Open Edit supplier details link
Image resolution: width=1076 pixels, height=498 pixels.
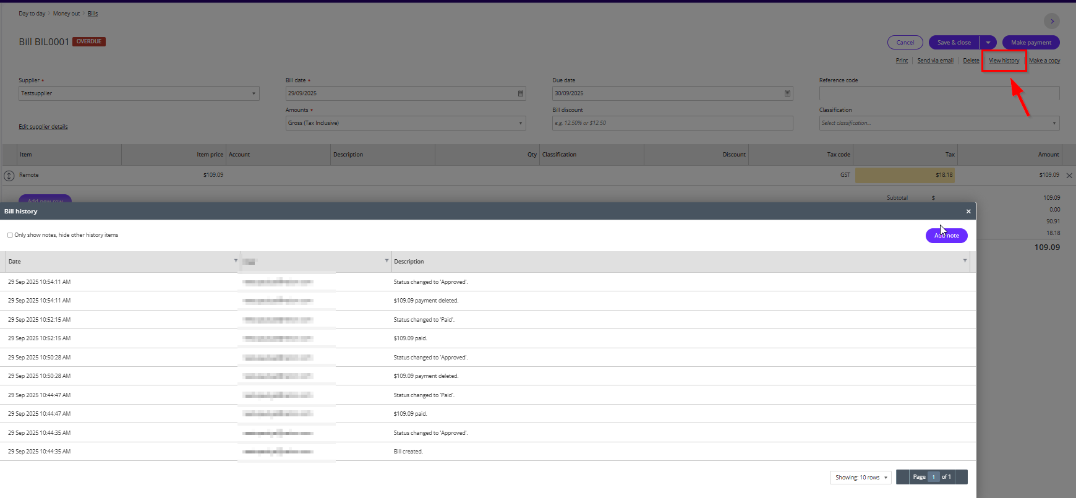tap(43, 127)
